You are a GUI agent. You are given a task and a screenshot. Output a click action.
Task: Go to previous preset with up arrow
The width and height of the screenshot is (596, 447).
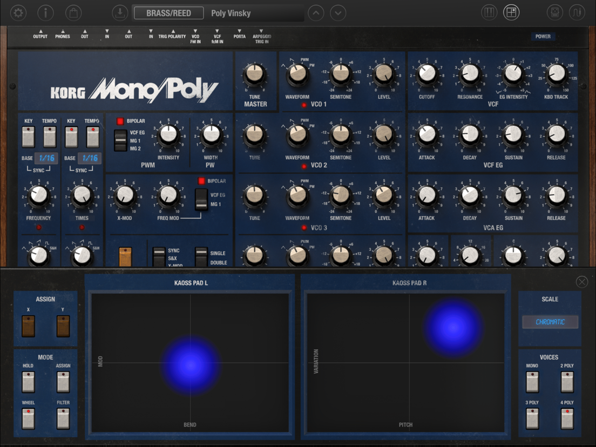[316, 13]
